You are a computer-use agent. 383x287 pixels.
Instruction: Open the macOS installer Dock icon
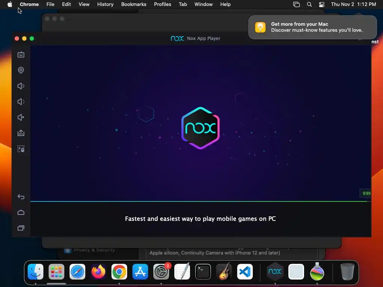317,272
